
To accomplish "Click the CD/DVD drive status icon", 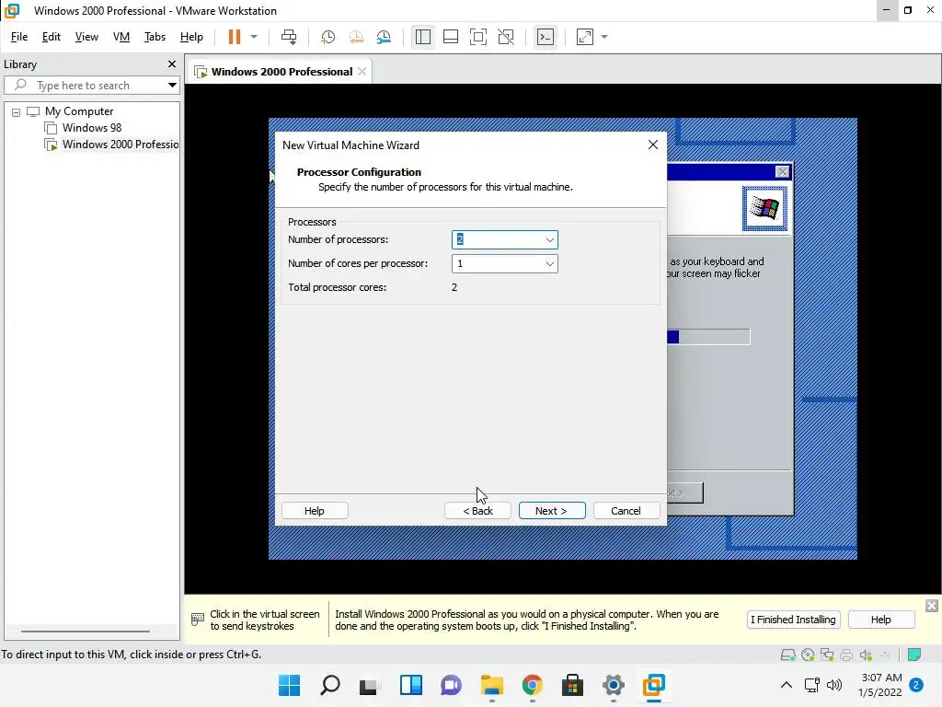I will pyautogui.click(x=808, y=655).
